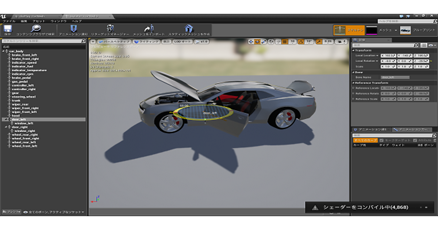The height and width of the screenshot is (230, 438).
Task: Toggle grid snapping in viewport toolbar
Action: [285, 42]
